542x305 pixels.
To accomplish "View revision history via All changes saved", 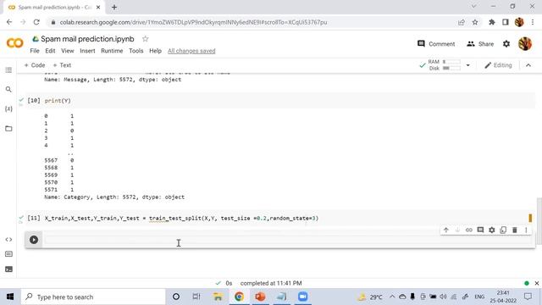I will click(191, 51).
